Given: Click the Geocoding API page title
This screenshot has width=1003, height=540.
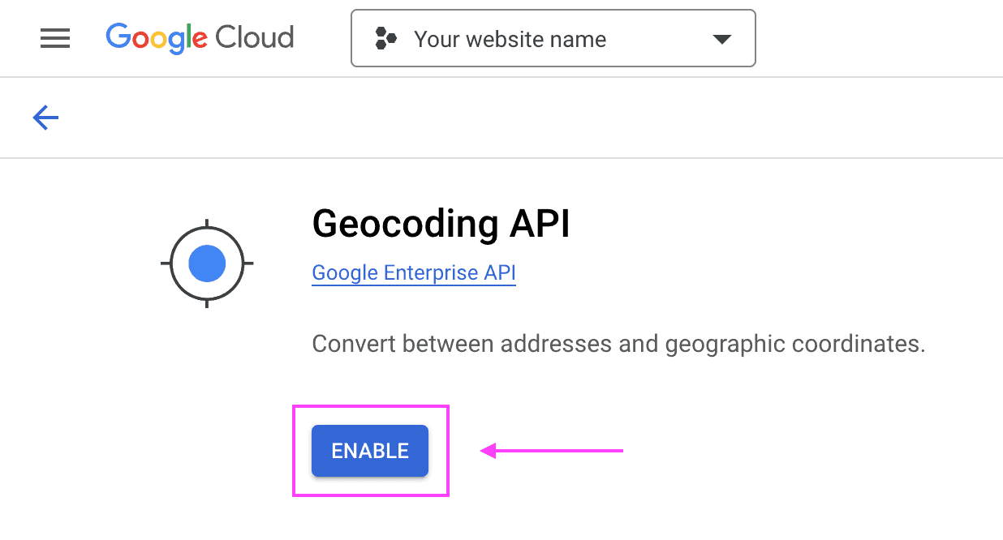Looking at the screenshot, I should 441,224.
